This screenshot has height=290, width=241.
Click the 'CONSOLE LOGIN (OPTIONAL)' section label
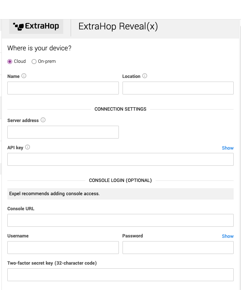coord(120,180)
